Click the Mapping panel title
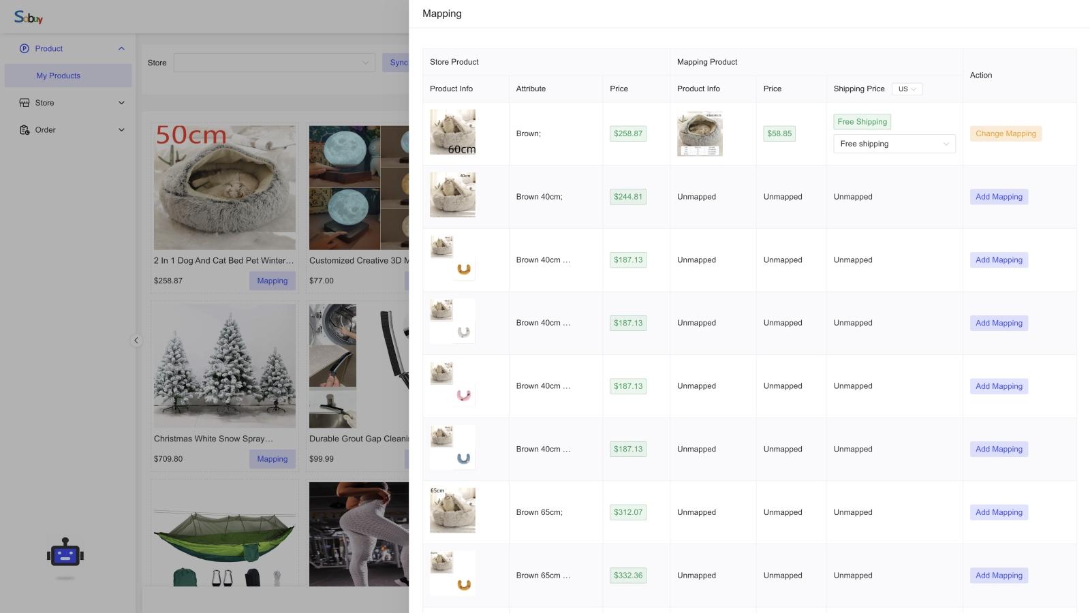Viewport: 1090px width, 613px height. coord(442,14)
